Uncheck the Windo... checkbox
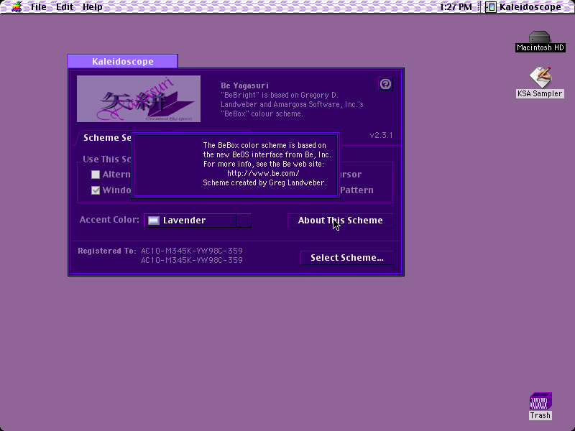Viewport: 575px width, 431px height. 96,190
